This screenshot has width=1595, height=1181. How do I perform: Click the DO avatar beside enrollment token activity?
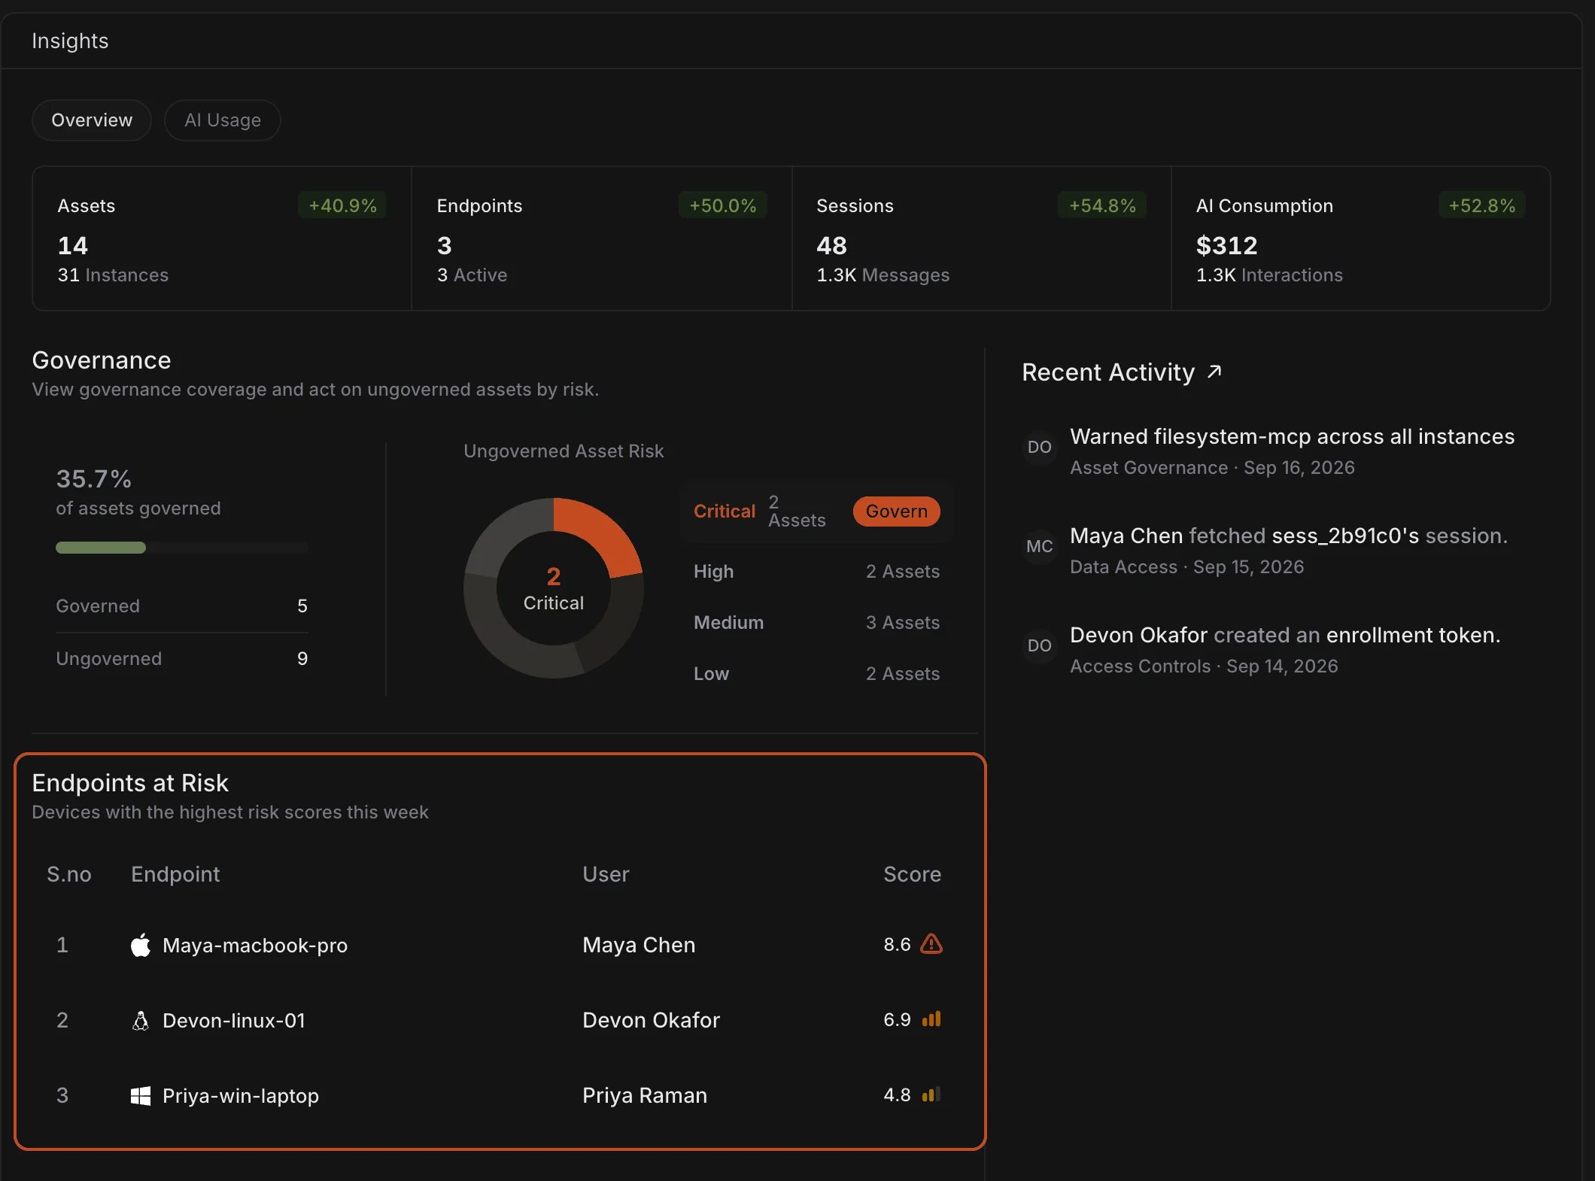[x=1040, y=645]
